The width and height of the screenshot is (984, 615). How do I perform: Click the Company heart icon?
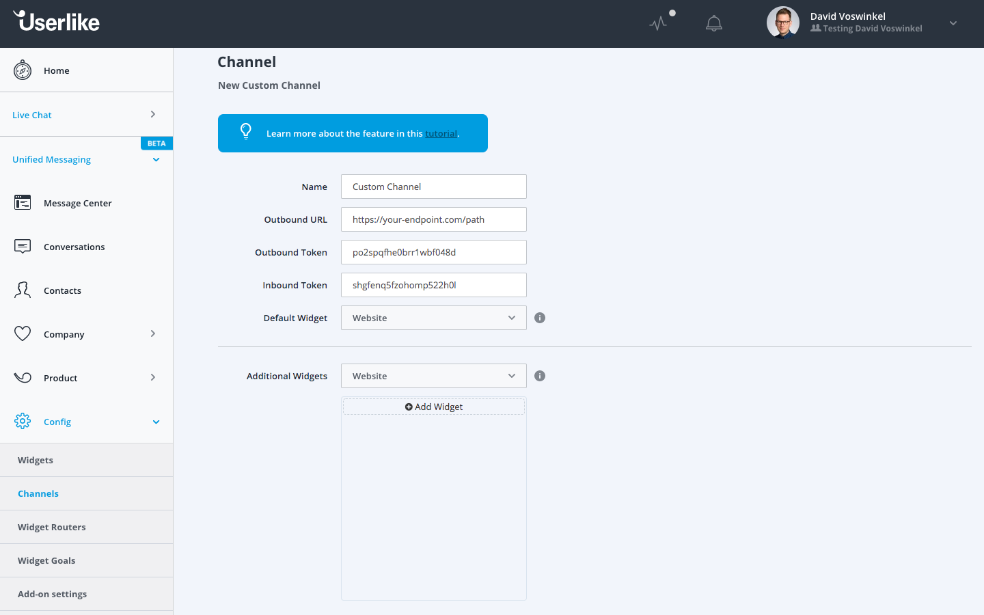tap(23, 333)
